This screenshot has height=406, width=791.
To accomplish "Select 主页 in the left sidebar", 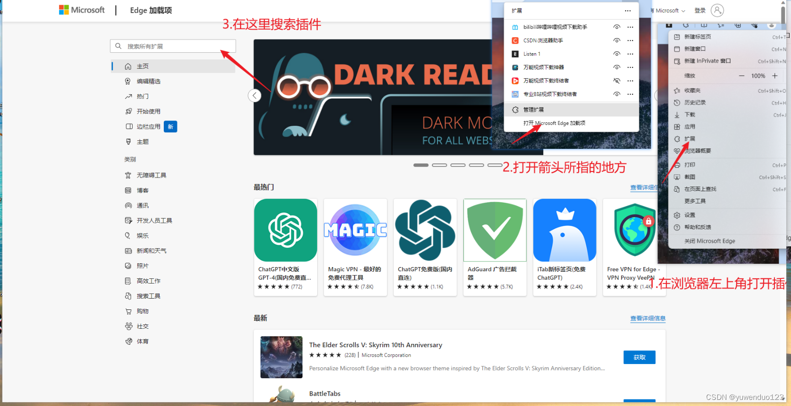I will click(173, 66).
